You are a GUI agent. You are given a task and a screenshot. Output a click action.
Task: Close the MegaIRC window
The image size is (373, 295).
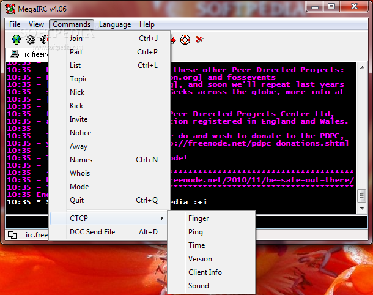[354, 7]
